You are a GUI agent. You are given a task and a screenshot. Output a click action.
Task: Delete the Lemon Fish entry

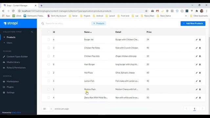(200, 81)
